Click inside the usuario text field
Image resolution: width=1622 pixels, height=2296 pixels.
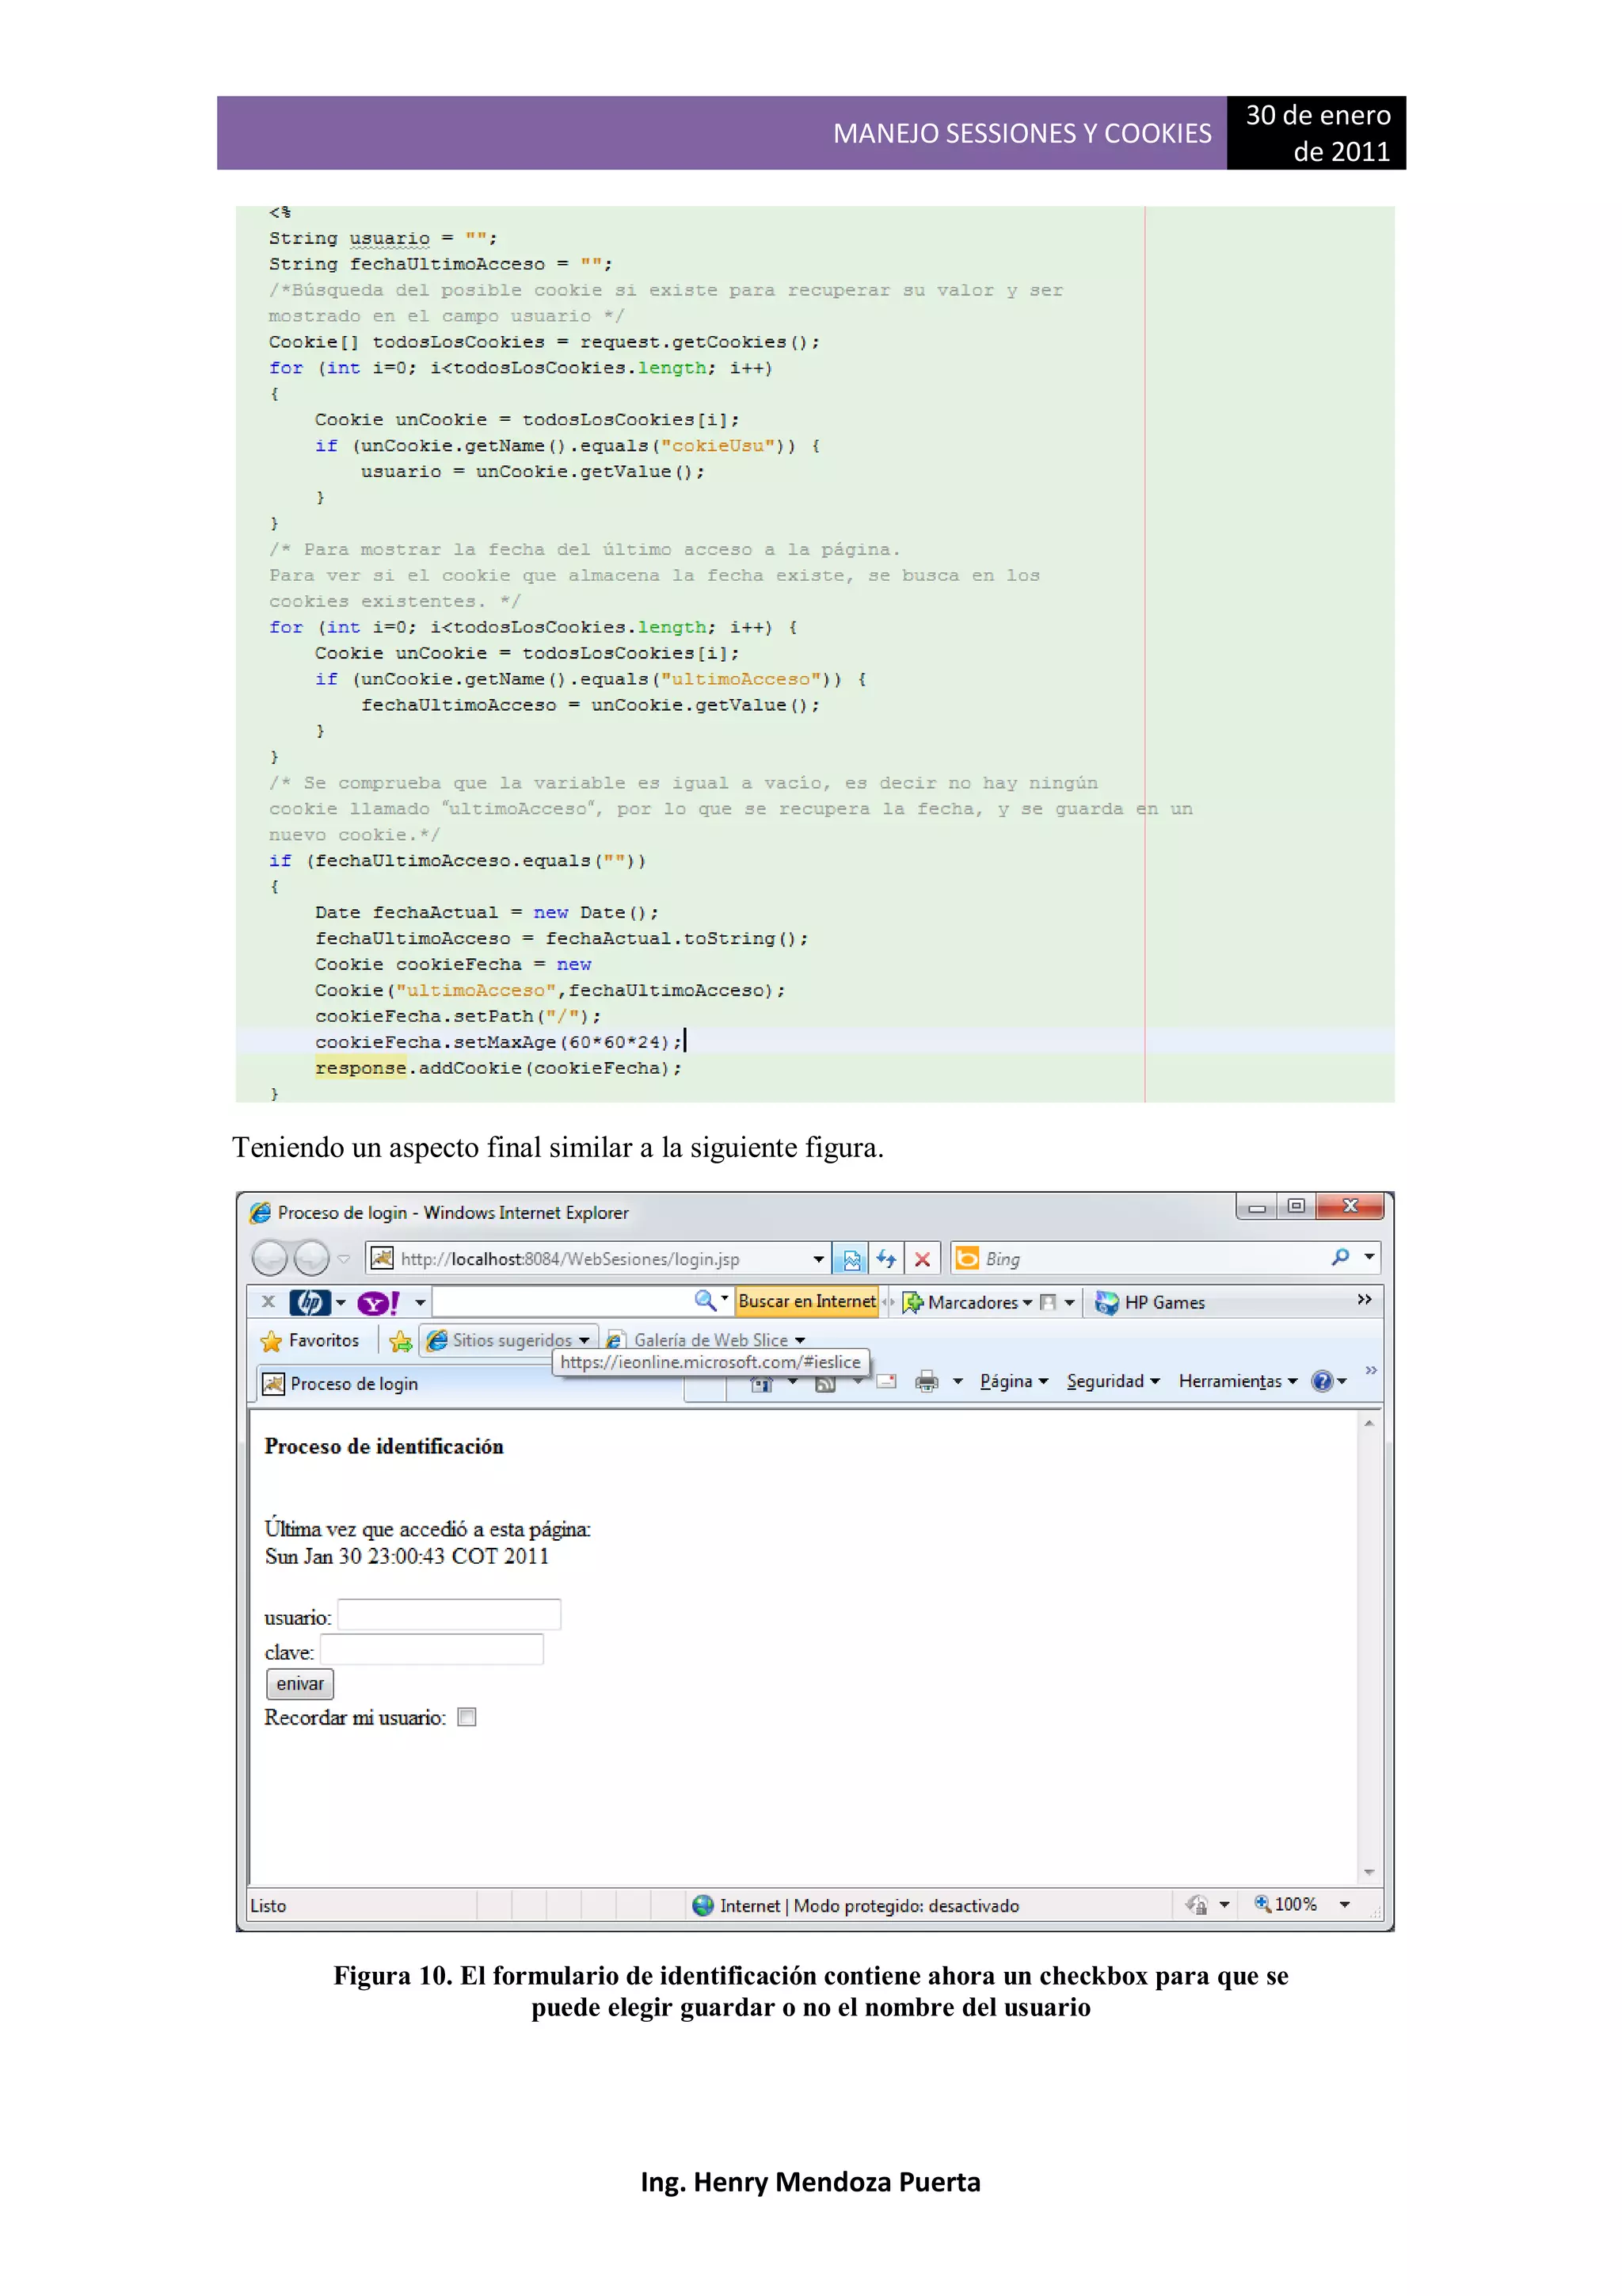click(449, 1614)
